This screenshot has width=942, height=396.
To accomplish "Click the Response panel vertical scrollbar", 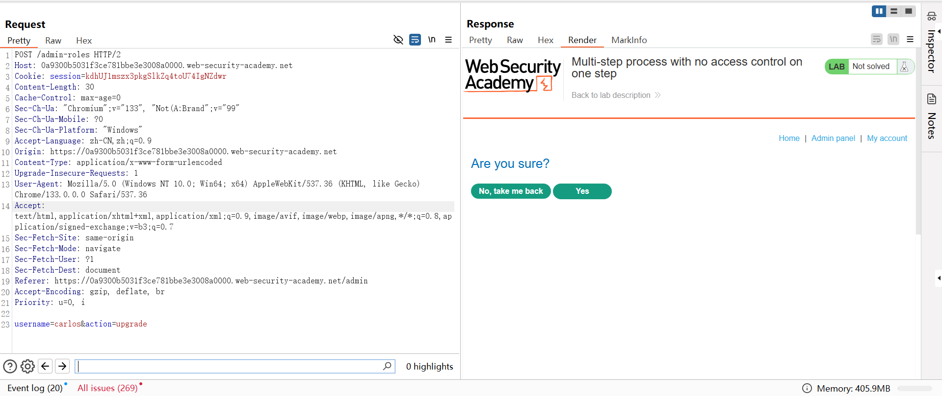I will [918, 147].
